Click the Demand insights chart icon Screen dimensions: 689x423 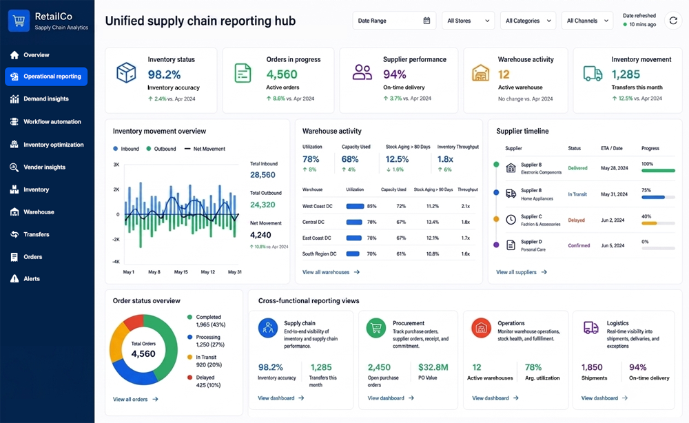[x=14, y=99]
